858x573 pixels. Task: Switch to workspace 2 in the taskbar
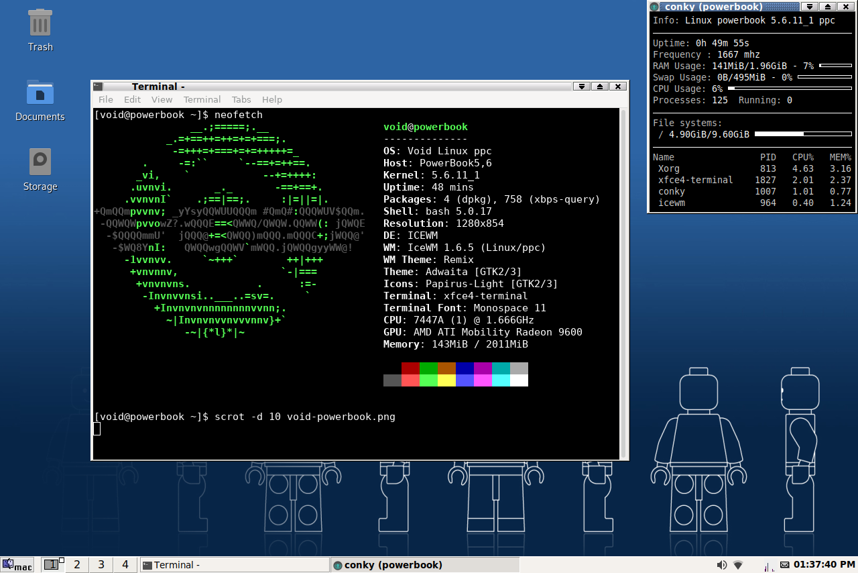click(x=77, y=565)
